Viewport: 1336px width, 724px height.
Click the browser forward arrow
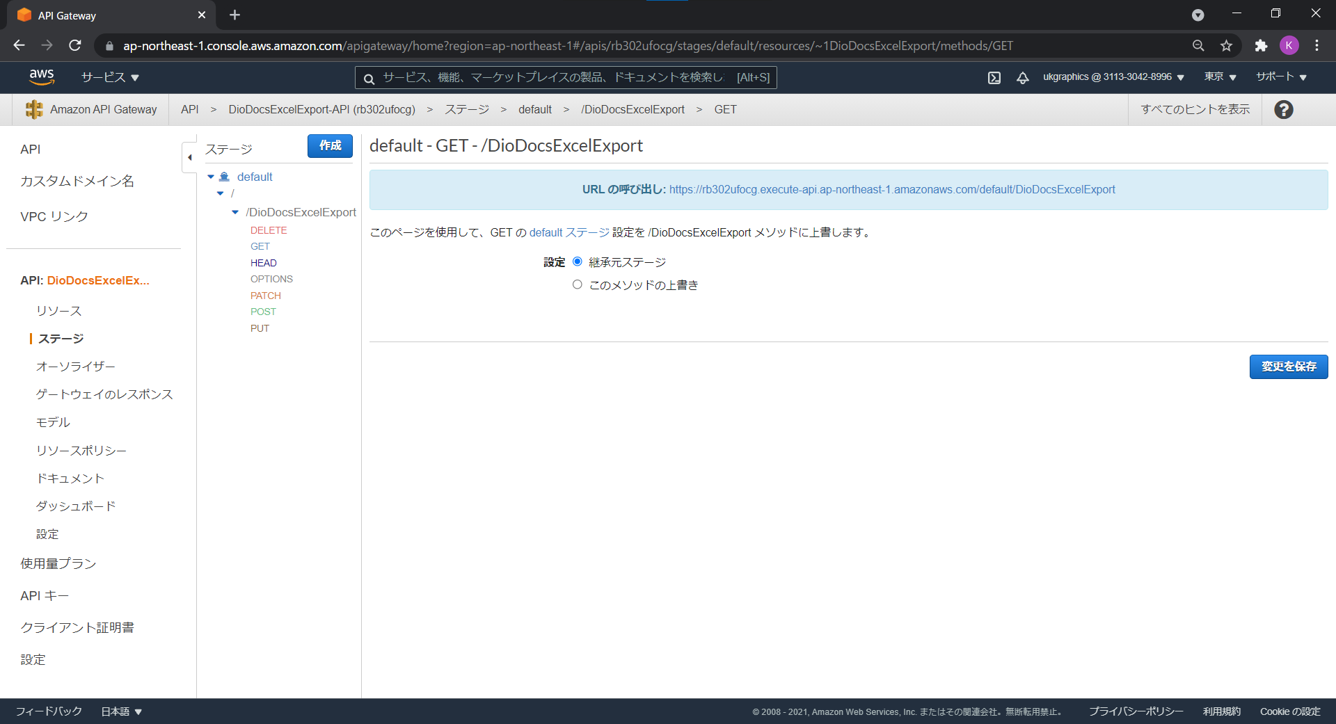47,45
